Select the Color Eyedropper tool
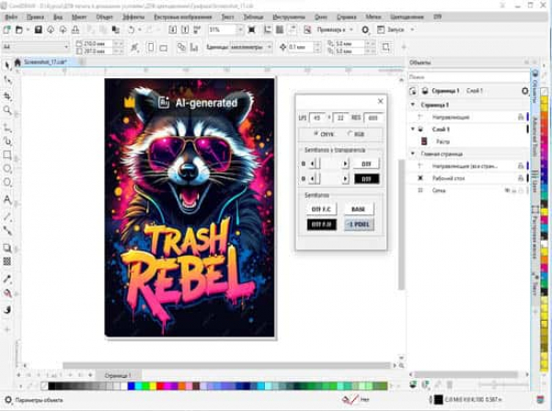The image size is (552, 411). click(x=7, y=279)
